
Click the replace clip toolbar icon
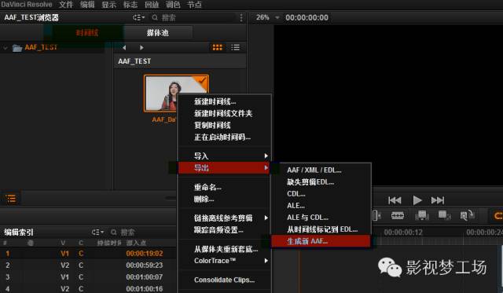click(x=467, y=215)
